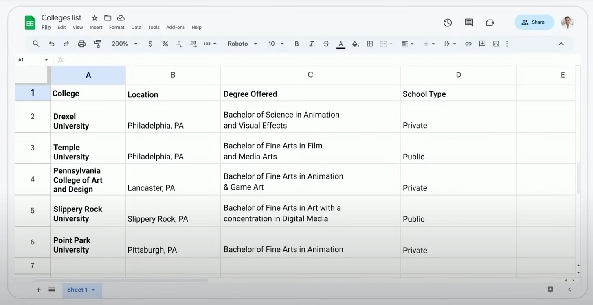Format as currency with dollar icon

[150, 44]
